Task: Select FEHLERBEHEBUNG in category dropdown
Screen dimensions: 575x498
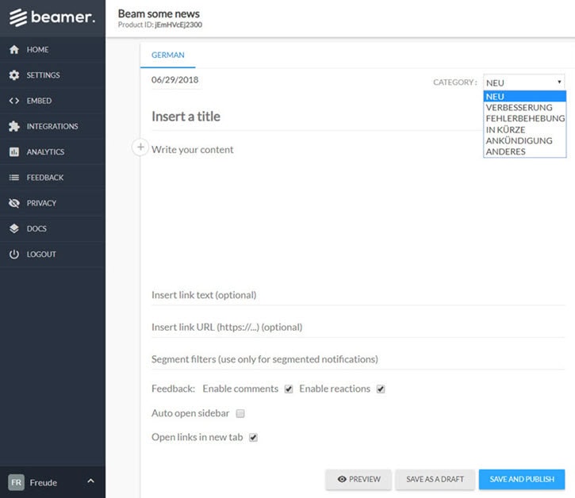Action: pyautogui.click(x=524, y=118)
